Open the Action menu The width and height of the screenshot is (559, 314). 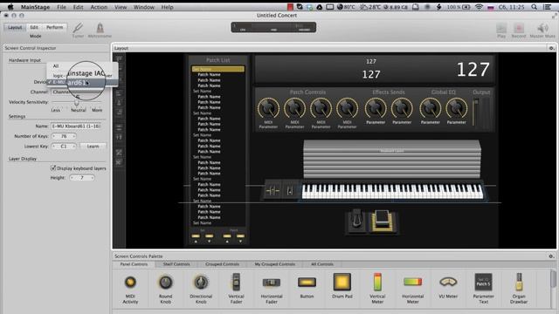99,7
